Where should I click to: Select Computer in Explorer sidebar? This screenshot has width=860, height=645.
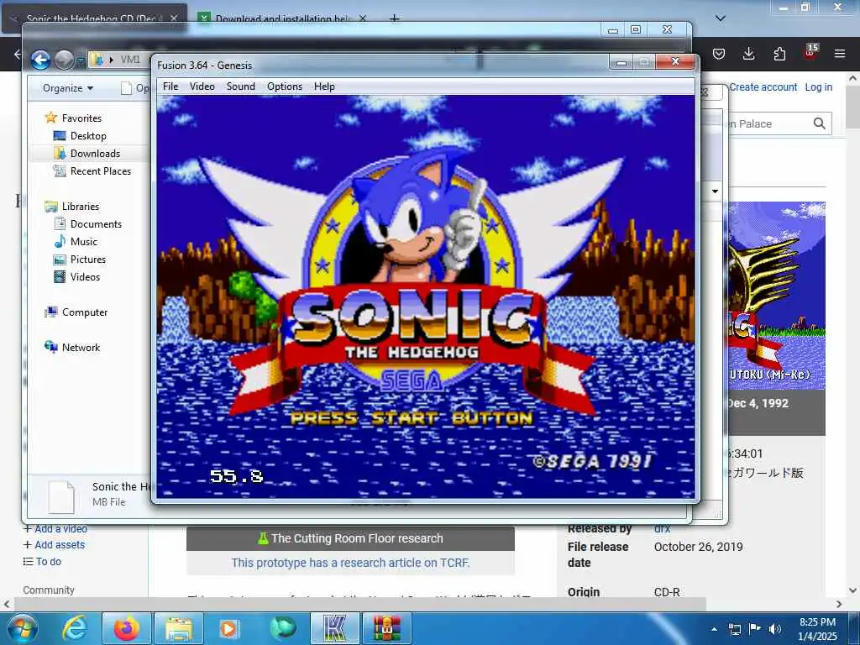85,312
